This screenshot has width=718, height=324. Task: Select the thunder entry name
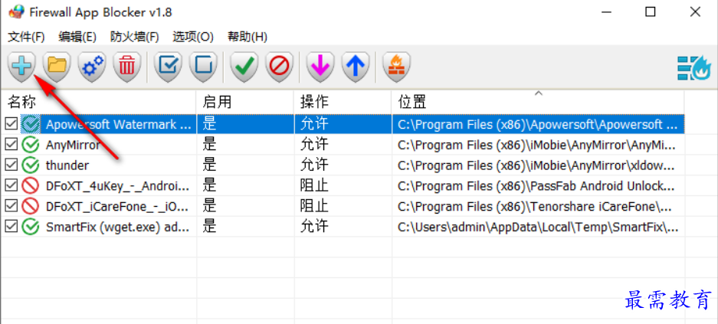(67, 165)
